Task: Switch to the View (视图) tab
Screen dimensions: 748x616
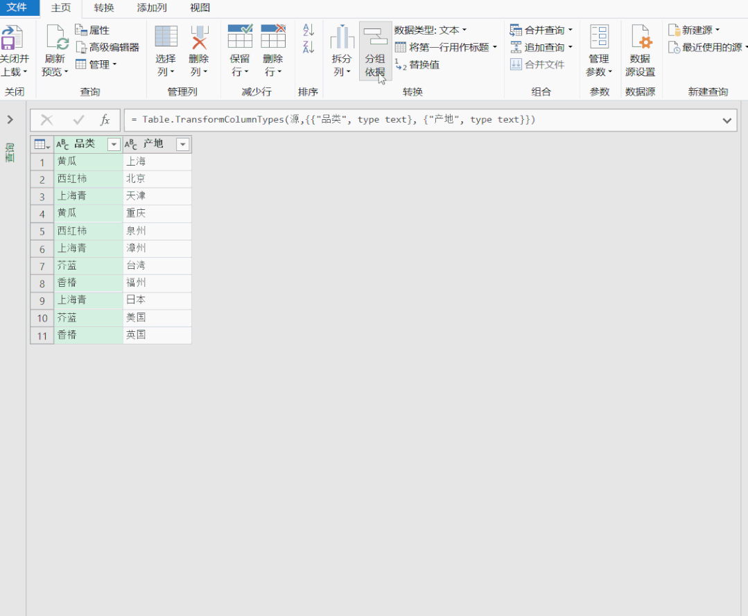Action: 200,8
